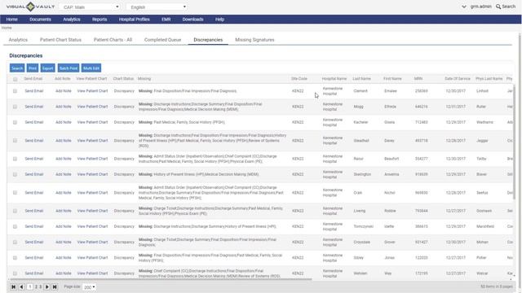
Task: Open the CAP Main database dropdown
Action: [90, 7]
